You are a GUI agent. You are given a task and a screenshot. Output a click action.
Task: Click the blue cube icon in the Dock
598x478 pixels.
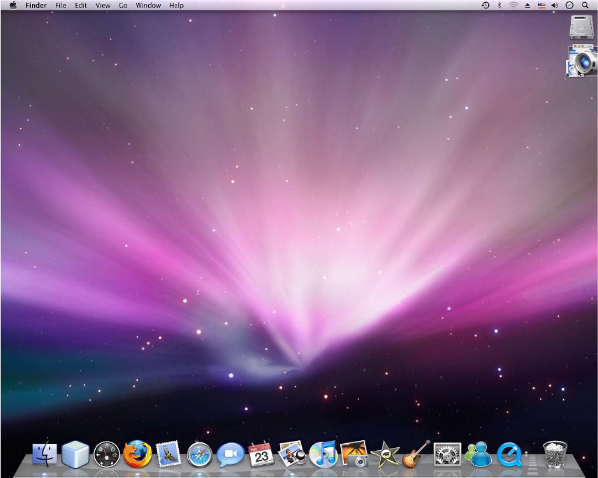click(x=75, y=454)
